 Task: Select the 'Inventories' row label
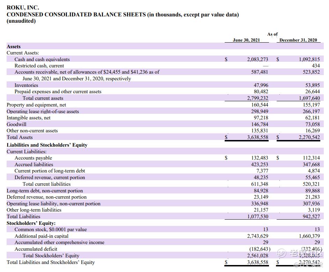(x=26, y=85)
